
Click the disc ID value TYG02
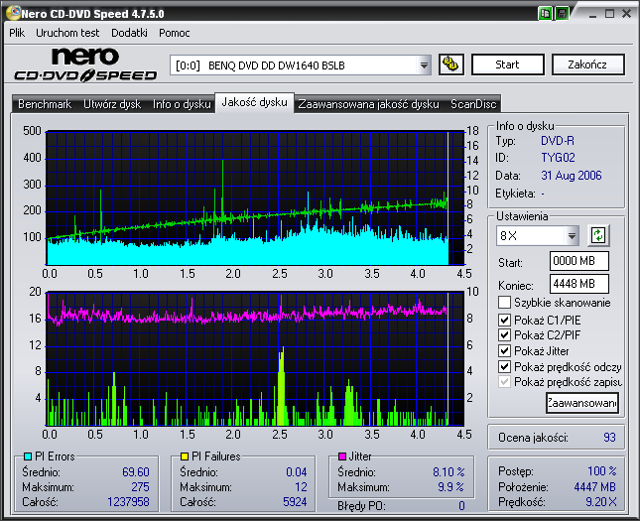[558, 158]
